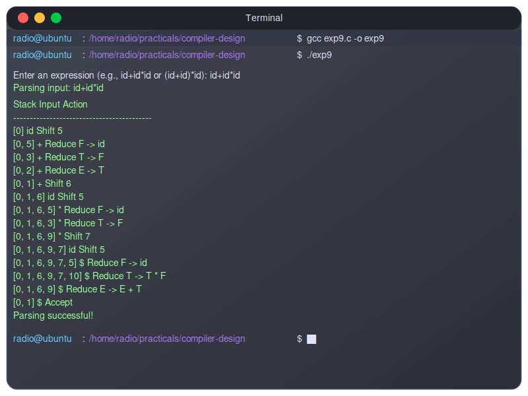This screenshot has width=528, height=396.
Task: Click the cursor block at the prompt
Action: click(312, 339)
